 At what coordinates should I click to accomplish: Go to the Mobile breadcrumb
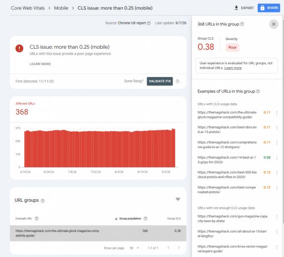(61, 8)
